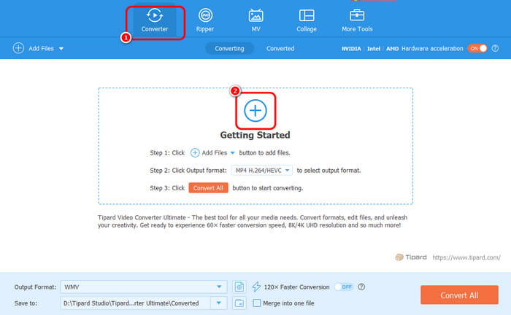Open the Add Files arrow in Step 1

coord(233,153)
